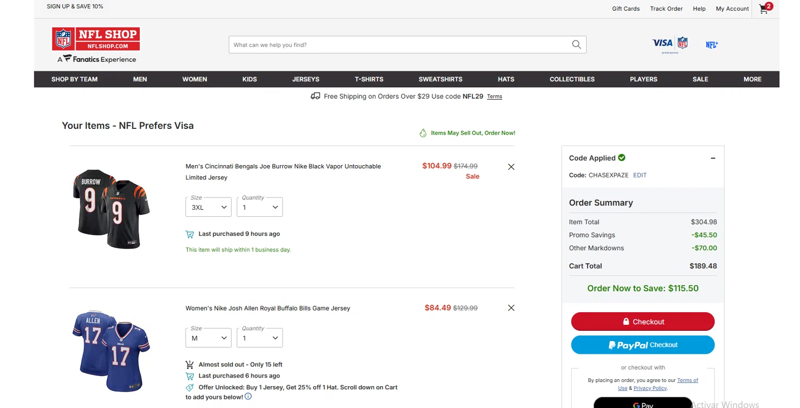The width and height of the screenshot is (800, 408).
Task: Click the shipping truck icon
Action: pyautogui.click(x=315, y=96)
